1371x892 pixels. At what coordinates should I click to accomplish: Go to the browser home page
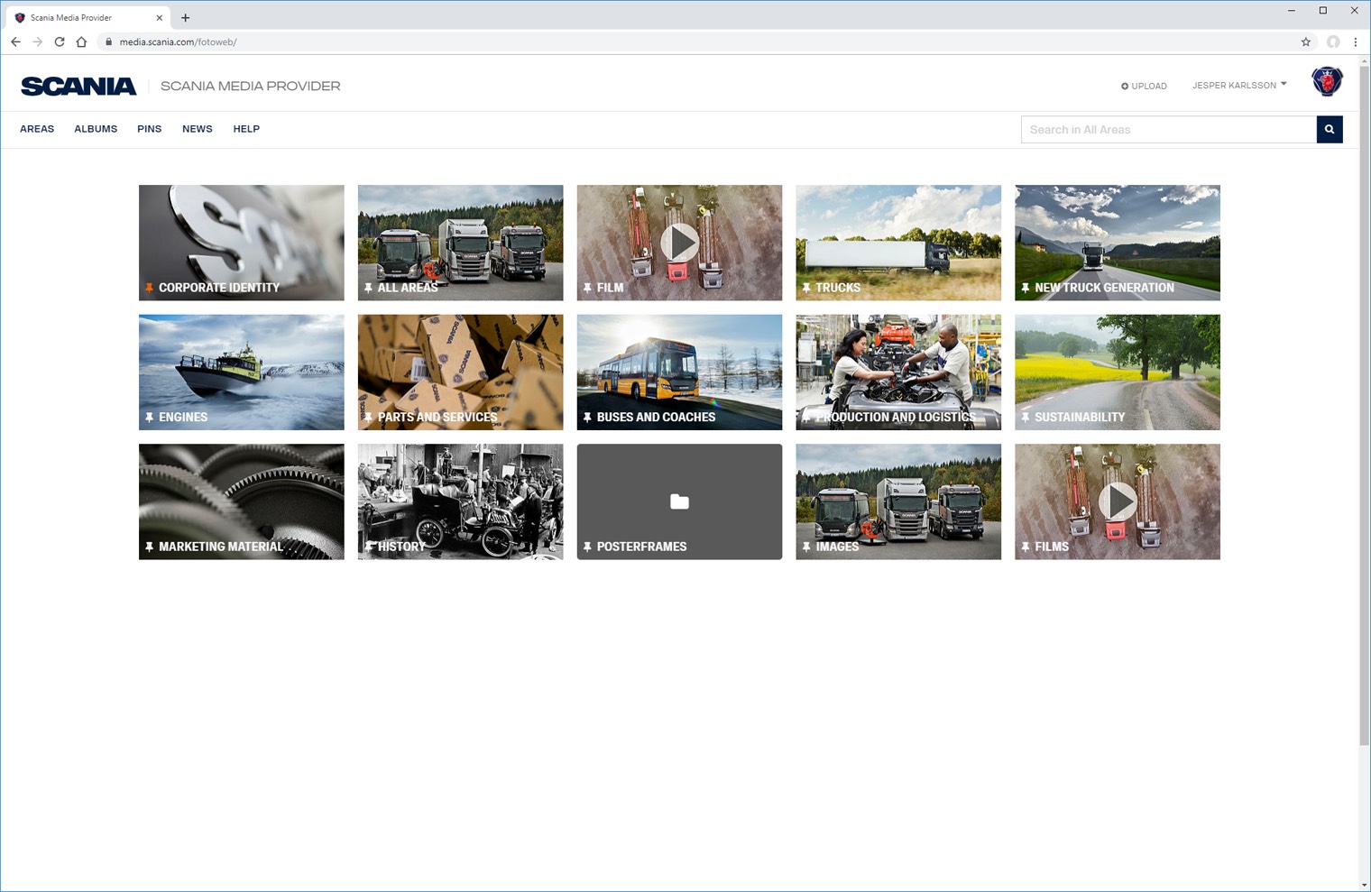(x=81, y=41)
